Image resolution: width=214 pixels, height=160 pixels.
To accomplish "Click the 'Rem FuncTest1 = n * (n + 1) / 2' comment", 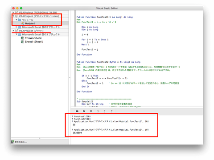I will click(96, 22).
